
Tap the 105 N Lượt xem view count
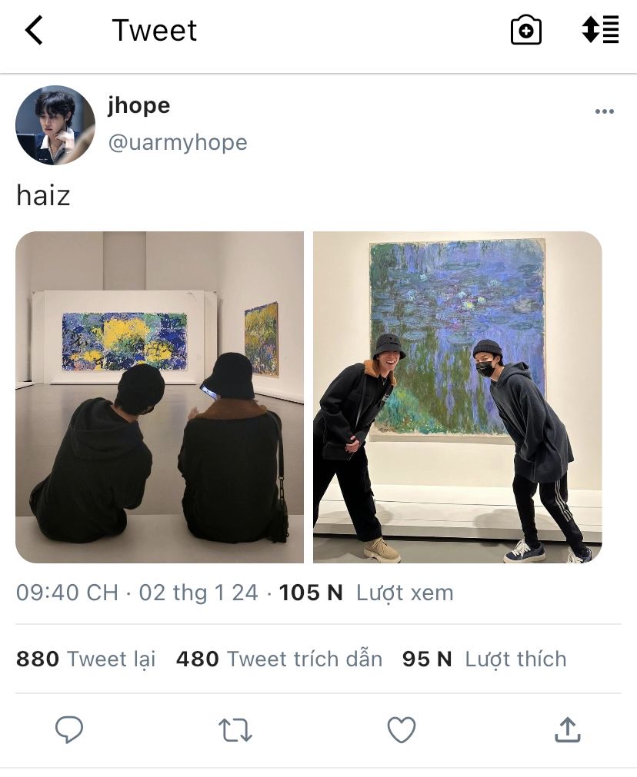pyautogui.click(x=366, y=593)
